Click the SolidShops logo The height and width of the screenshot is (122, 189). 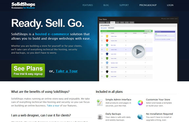(x=23, y=5)
